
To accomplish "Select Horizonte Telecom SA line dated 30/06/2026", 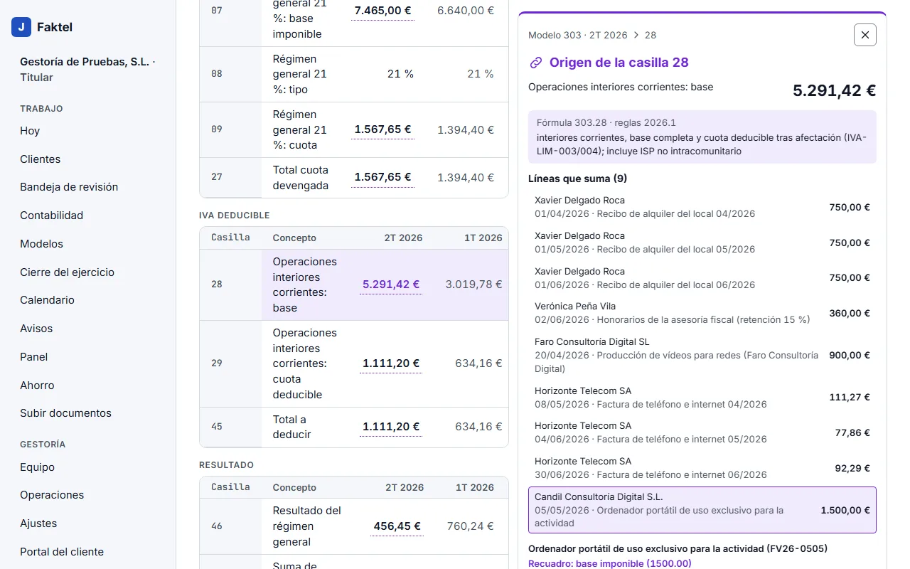I will coord(702,468).
